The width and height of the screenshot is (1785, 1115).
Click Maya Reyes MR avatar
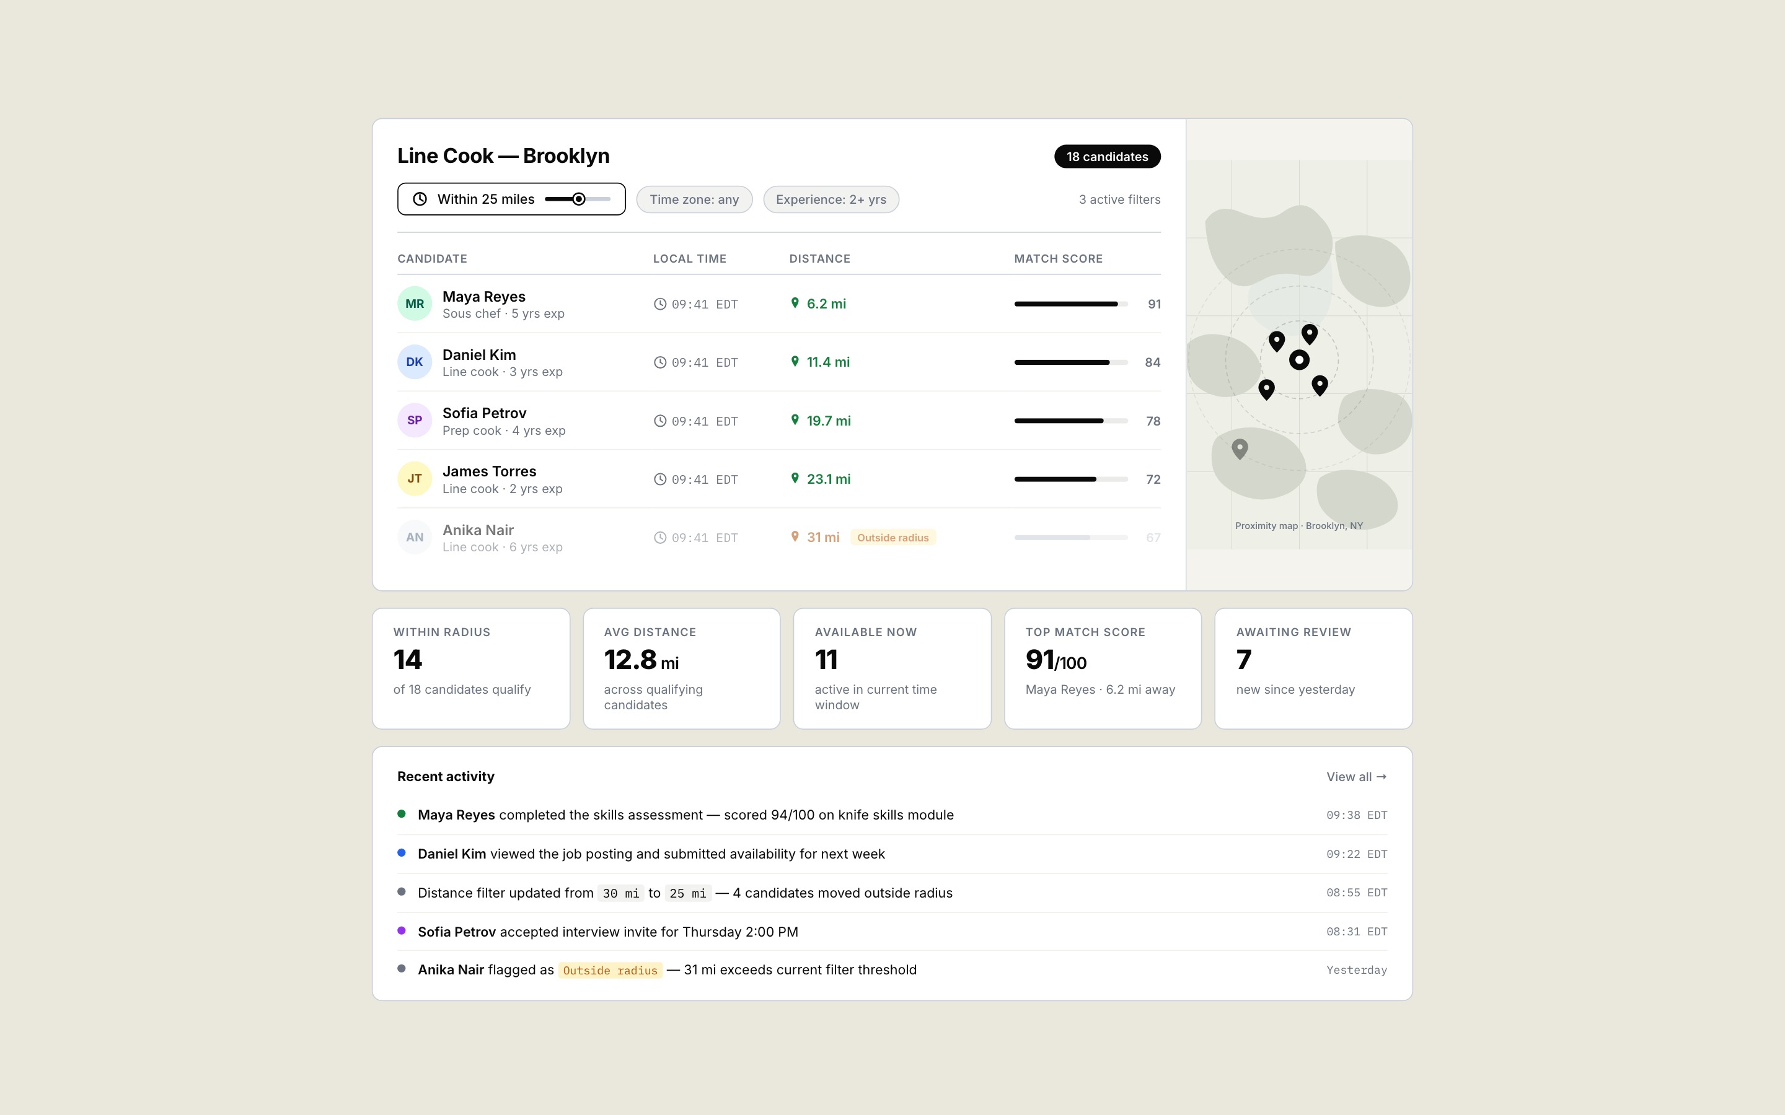coord(415,304)
